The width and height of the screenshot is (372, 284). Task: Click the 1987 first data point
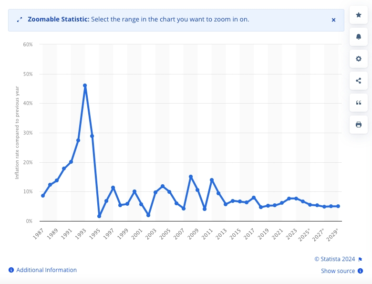43,196
